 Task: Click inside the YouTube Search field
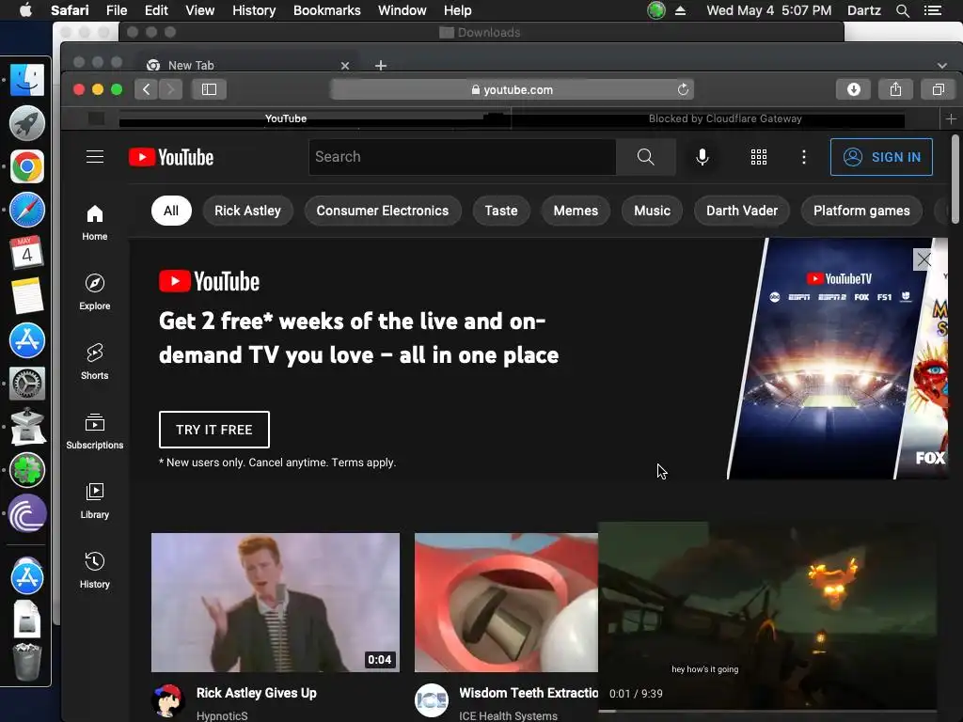[463, 157]
